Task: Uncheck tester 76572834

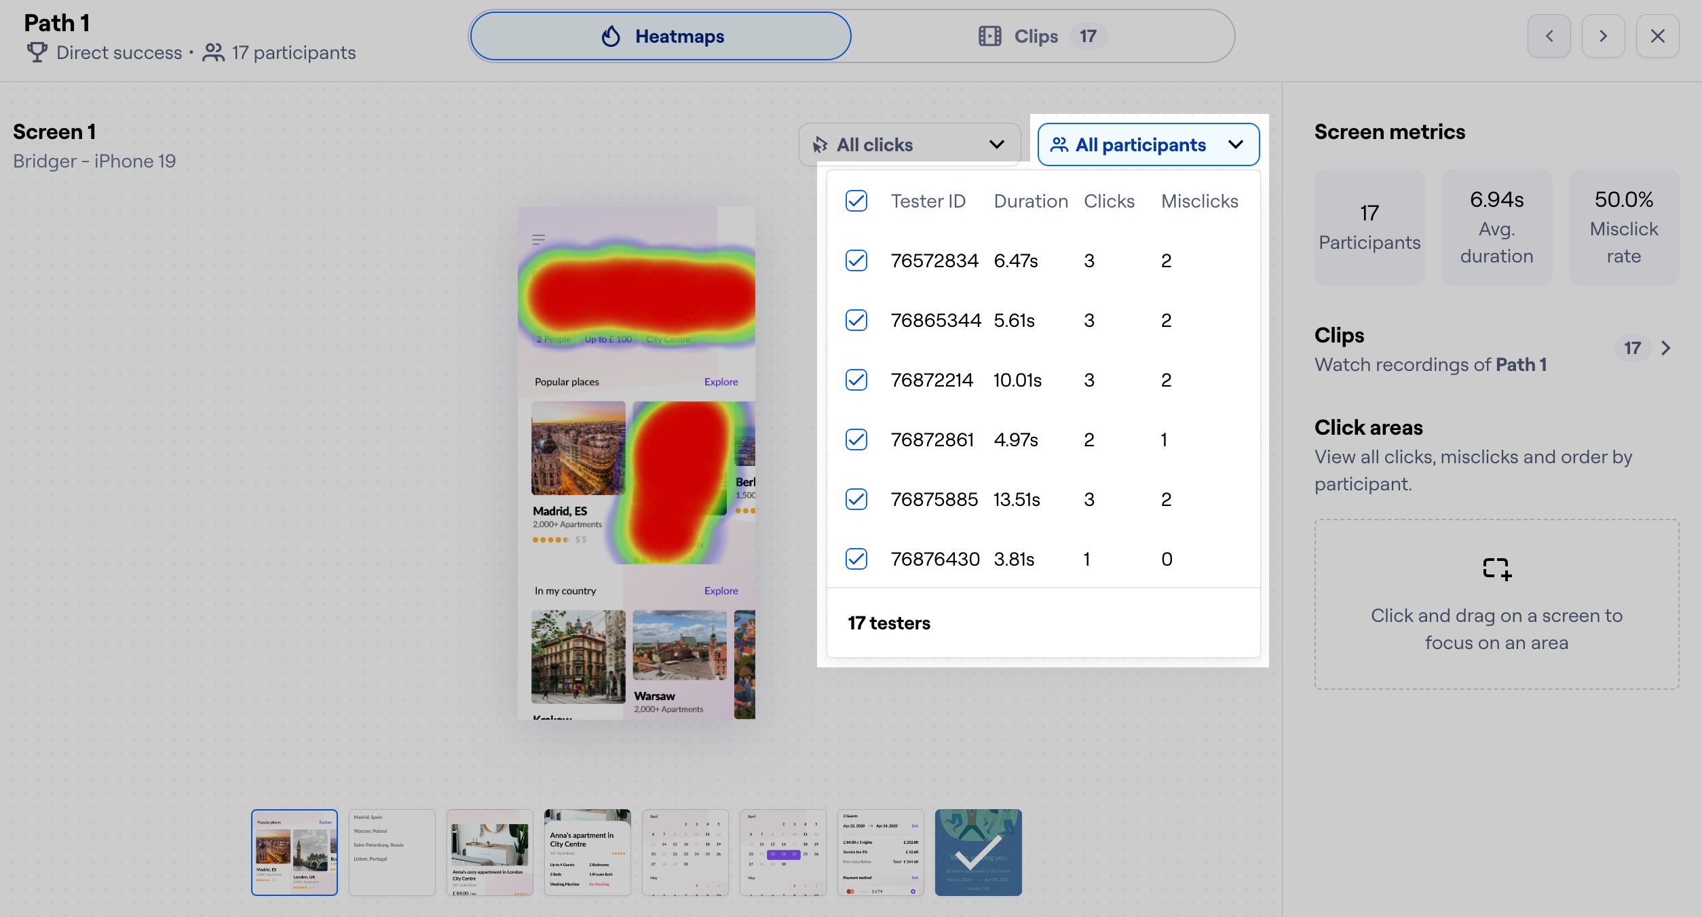Action: click(x=856, y=260)
